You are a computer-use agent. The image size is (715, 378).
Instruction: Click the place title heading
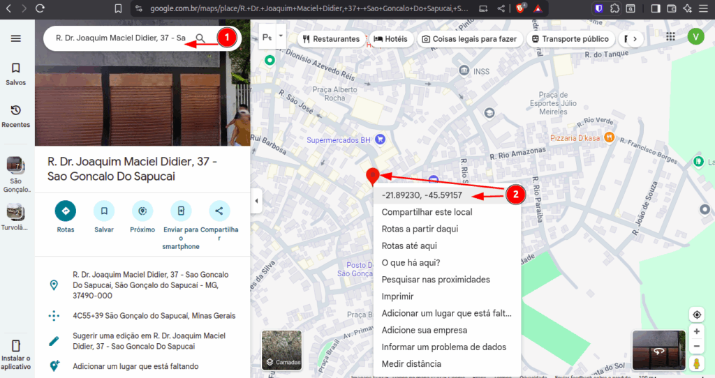132,169
